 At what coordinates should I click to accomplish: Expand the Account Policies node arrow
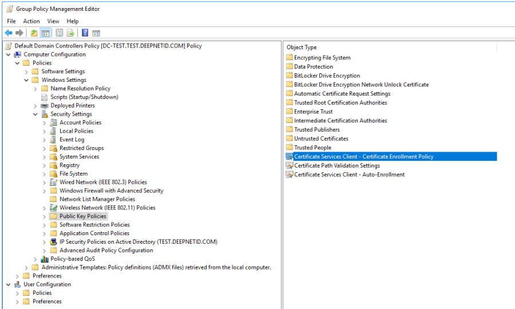[x=45, y=122]
